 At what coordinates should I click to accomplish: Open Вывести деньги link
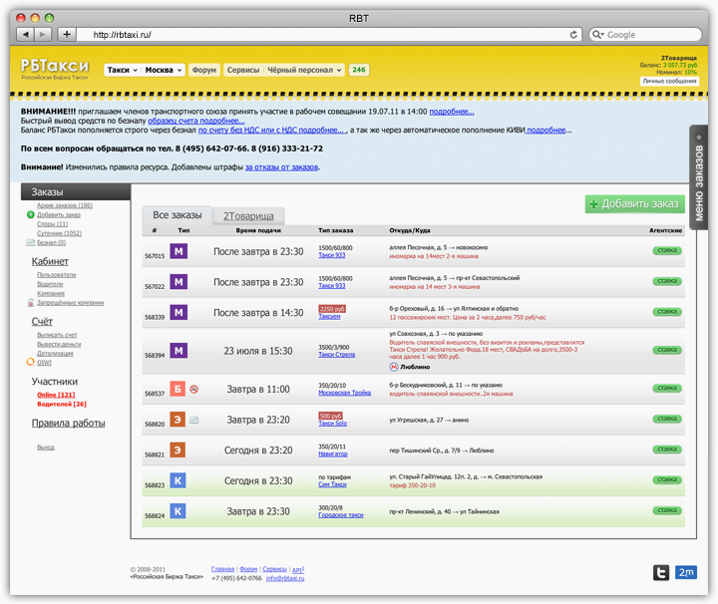[x=59, y=344]
